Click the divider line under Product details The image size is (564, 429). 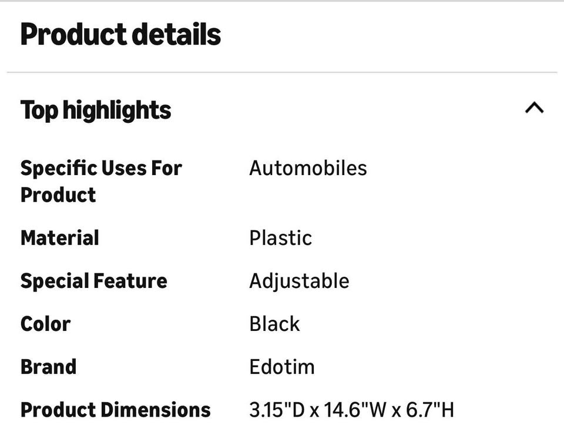(x=282, y=72)
